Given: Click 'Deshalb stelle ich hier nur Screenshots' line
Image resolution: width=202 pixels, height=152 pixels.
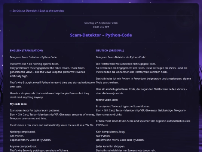Looking at the screenshot, I should (x=126, y=150).
